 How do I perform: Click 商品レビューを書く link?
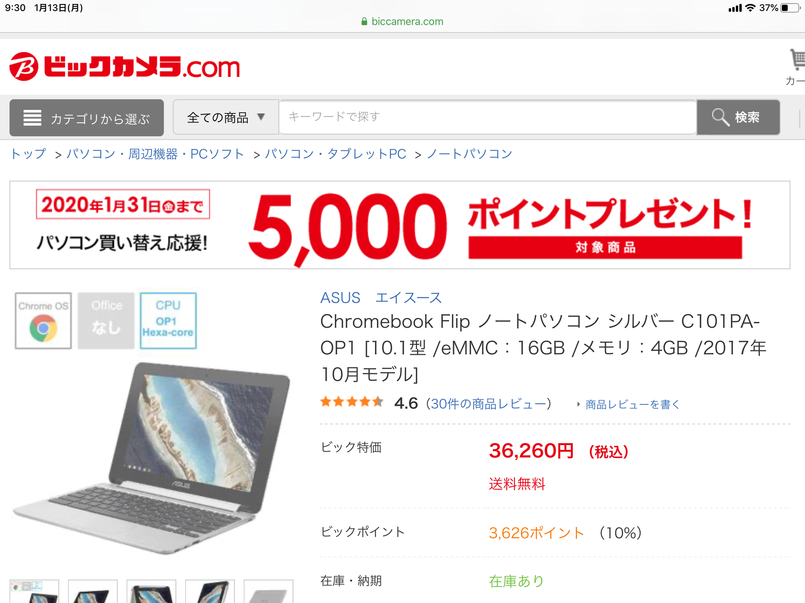(632, 404)
